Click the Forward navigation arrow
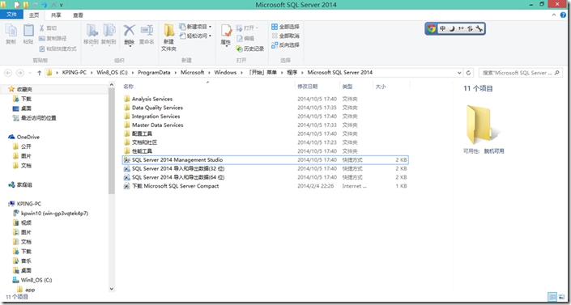This screenshot has height=305, width=571. click(x=20, y=73)
